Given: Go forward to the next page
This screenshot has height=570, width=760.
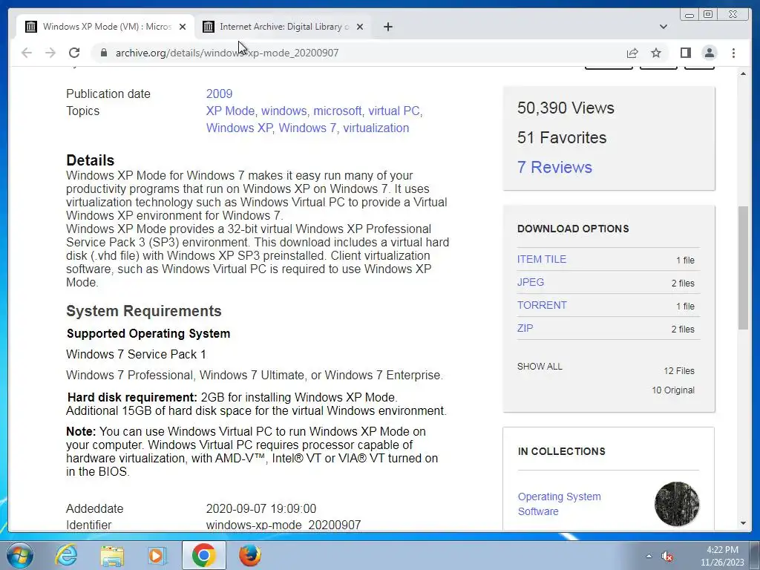Looking at the screenshot, I should coord(50,53).
